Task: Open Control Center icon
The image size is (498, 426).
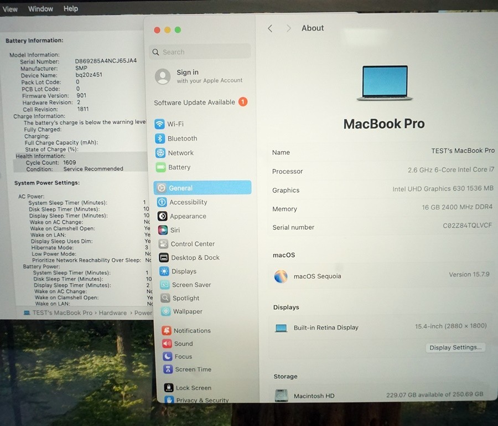Action: [163, 244]
